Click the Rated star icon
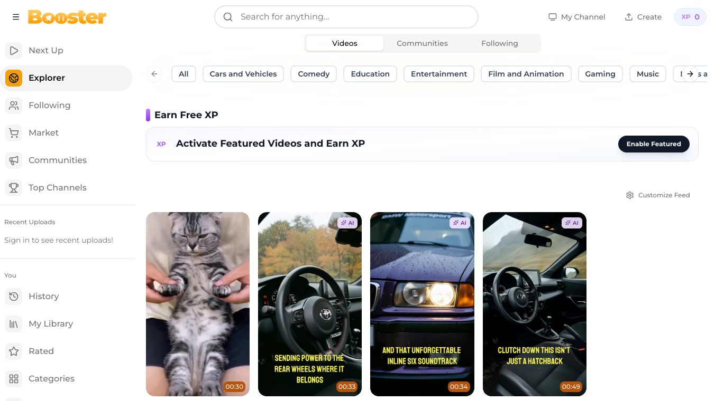Screen dimensions: 715x401 click(x=14, y=351)
